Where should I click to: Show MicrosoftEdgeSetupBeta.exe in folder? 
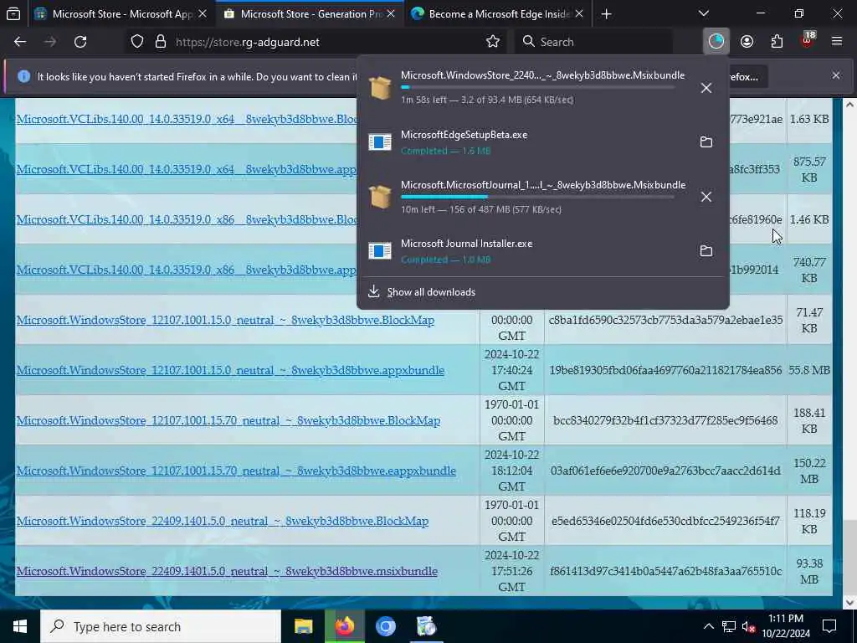pyautogui.click(x=706, y=142)
